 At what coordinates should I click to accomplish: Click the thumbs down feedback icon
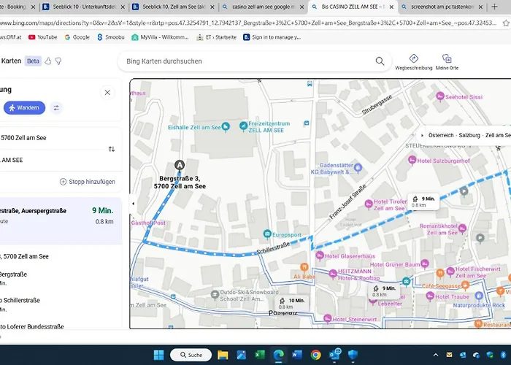tap(58, 61)
